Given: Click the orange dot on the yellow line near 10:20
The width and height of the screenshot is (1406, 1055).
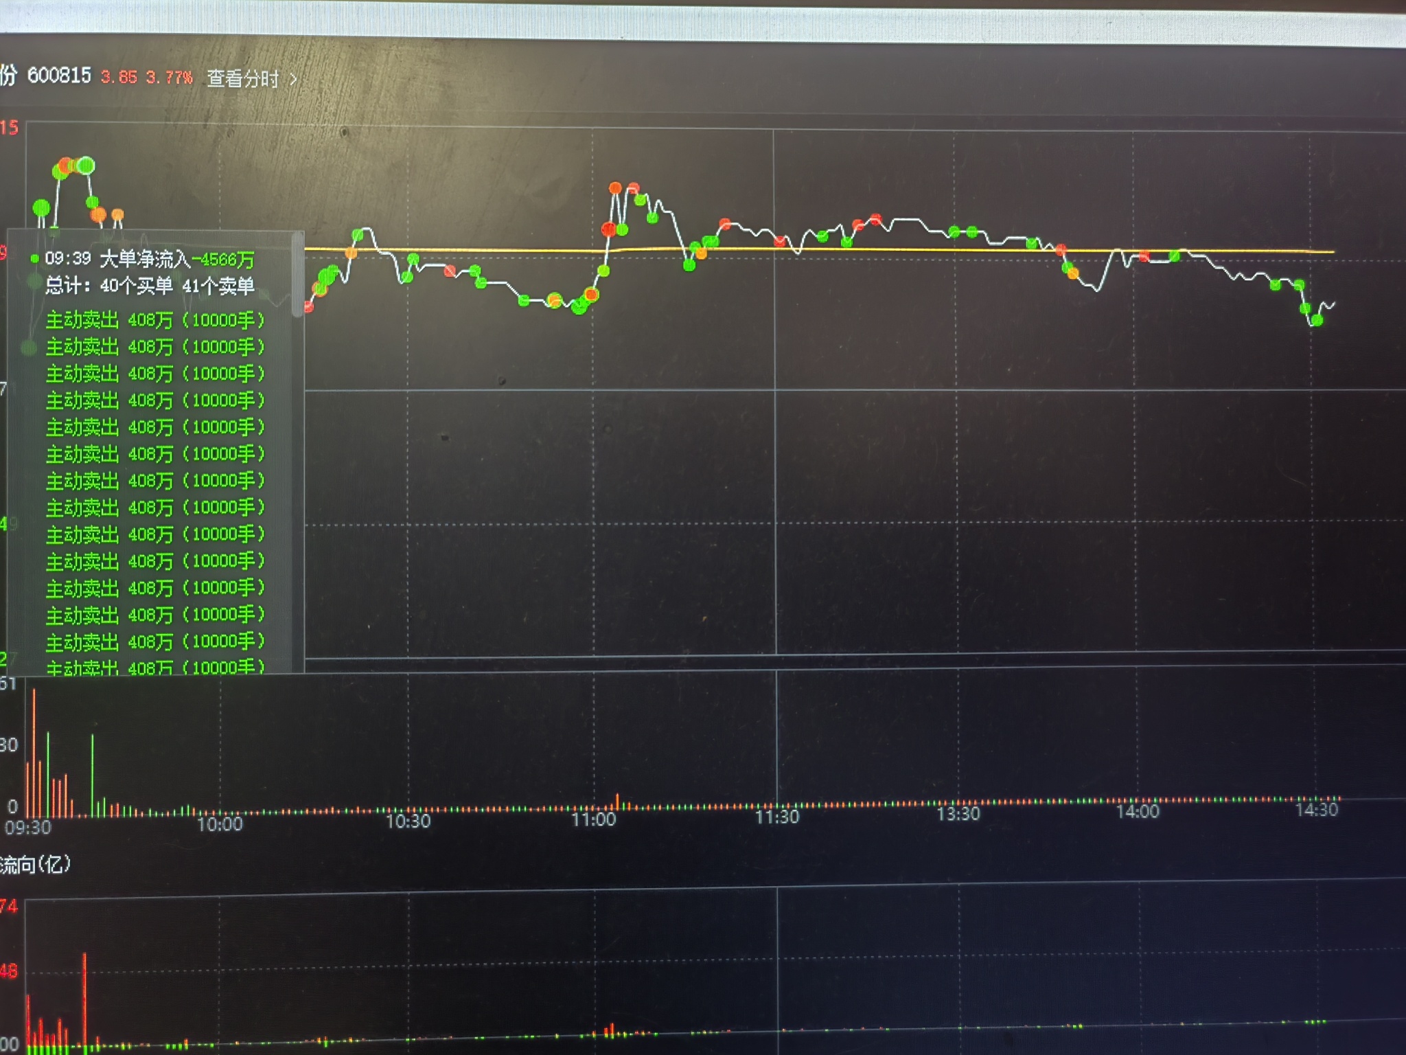Looking at the screenshot, I should pyautogui.click(x=351, y=253).
